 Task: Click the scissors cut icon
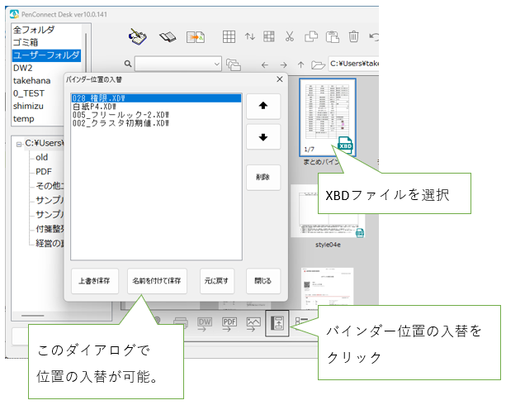point(290,36)
